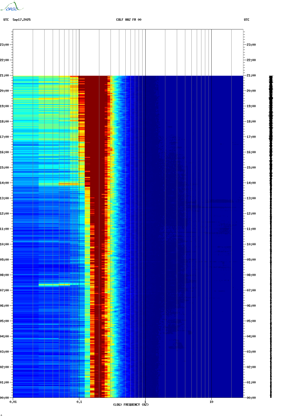The image size is (282, 418).
Task: Select 11:00 on the right time axis
Action: (x=251, y=229)
